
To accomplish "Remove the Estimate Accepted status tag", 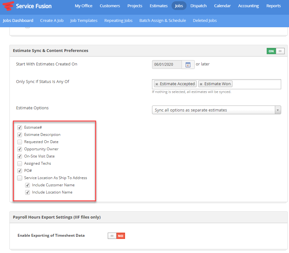I will click(157, 84).
